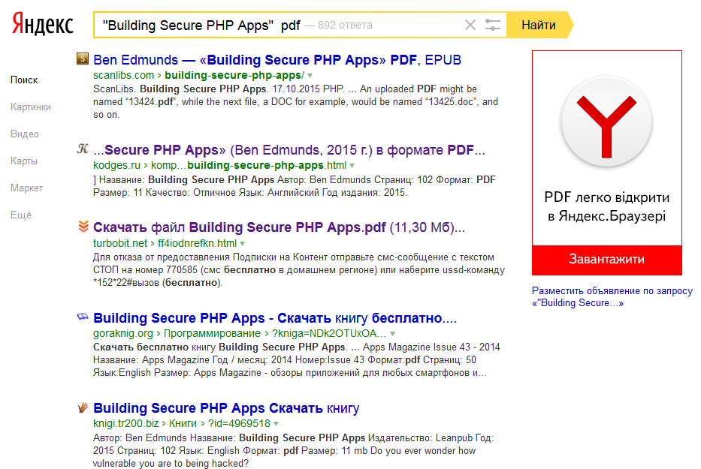The height and width of the screenshot is (469, 701).
Task: Switch to Картинки image search
Action: (x=30, y=107)
